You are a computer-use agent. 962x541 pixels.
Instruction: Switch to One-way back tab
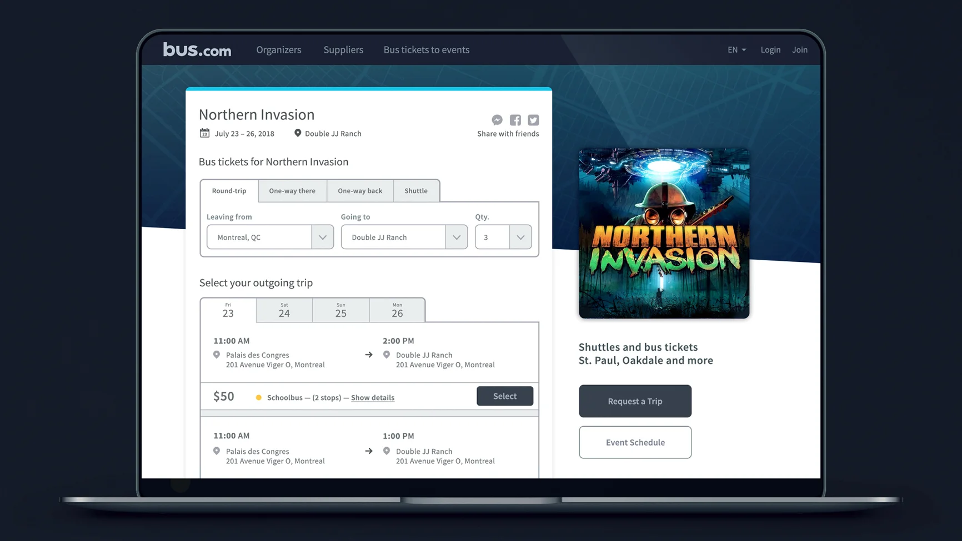pyautogui.click(x=360, y=191)
